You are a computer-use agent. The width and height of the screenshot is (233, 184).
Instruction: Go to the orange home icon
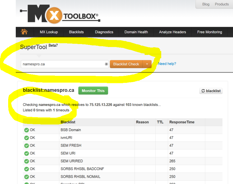coord(24,32)
